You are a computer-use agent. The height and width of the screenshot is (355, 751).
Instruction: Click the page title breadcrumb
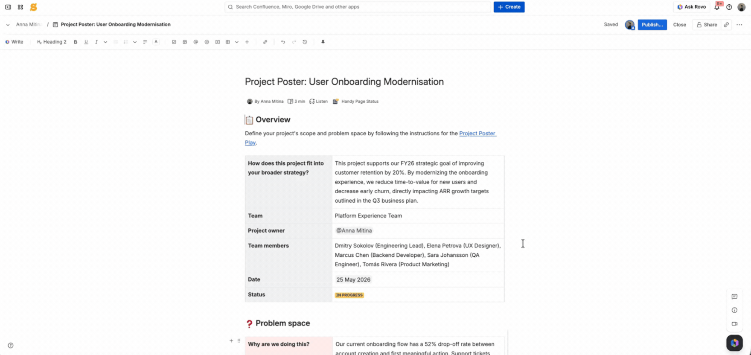[116, 25]
